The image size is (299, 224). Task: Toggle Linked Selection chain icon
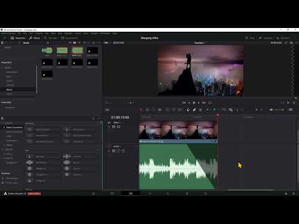194,110
